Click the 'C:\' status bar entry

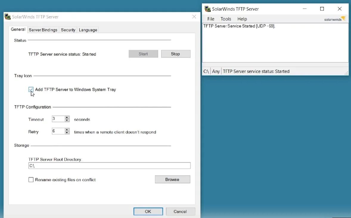[x=206, y=71]
